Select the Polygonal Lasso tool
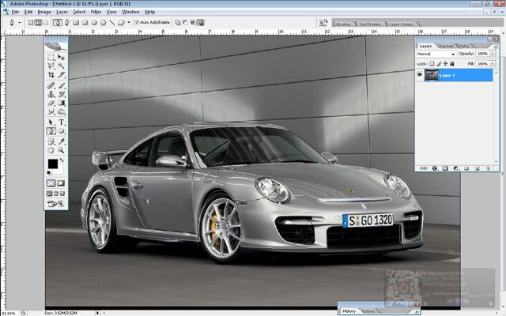The image size is (506, 316). click(51, 66)
